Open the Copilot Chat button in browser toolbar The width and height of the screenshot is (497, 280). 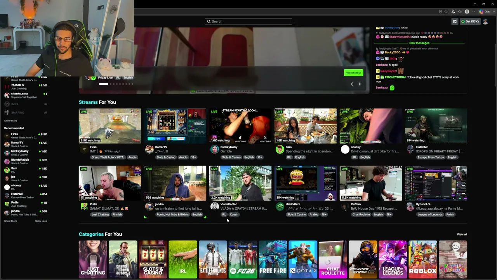pyautogui.click(x=485, y=12)
